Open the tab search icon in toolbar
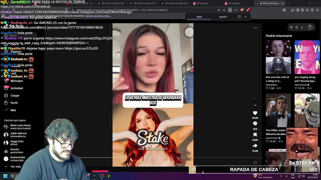This screenshot has width=321, height=180. click(x=284, y=10)
